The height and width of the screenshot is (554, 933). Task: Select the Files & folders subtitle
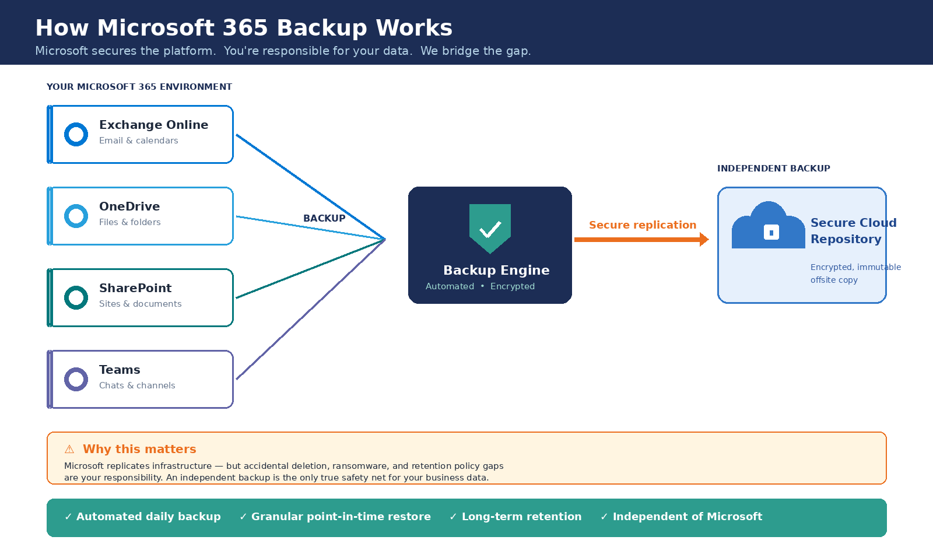[129, 222]
